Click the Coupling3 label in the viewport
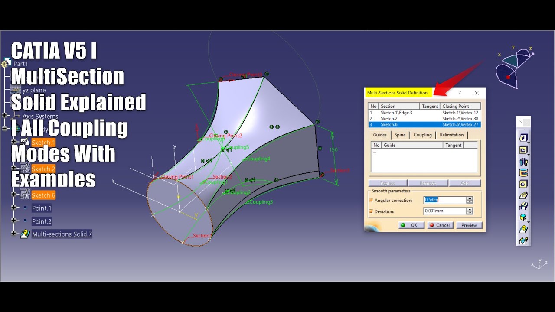Image resolution: width=555 pixels, height=312 pixels. click(x=261, y=202)
